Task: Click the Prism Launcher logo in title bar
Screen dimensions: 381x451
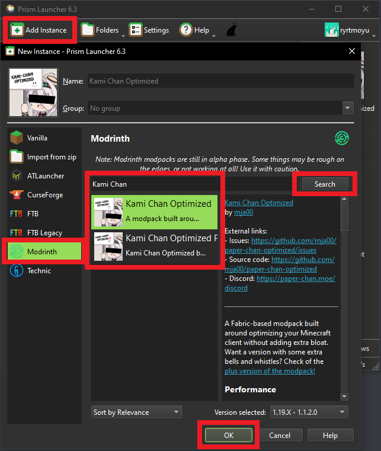Action: (x=10, y=9)
